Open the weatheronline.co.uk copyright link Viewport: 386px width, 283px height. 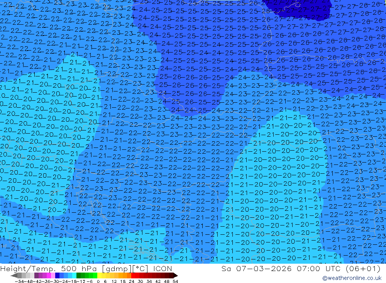click(x=352, y=278)
